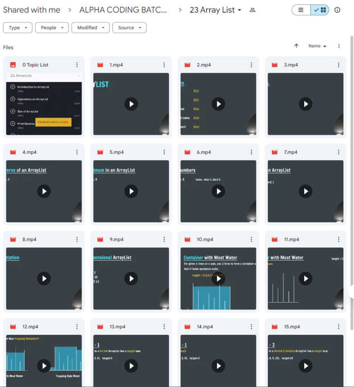Go to Shared with me breadcrumb
The height and width of the screenshot is (387, 354).
[x=31, y=10]
